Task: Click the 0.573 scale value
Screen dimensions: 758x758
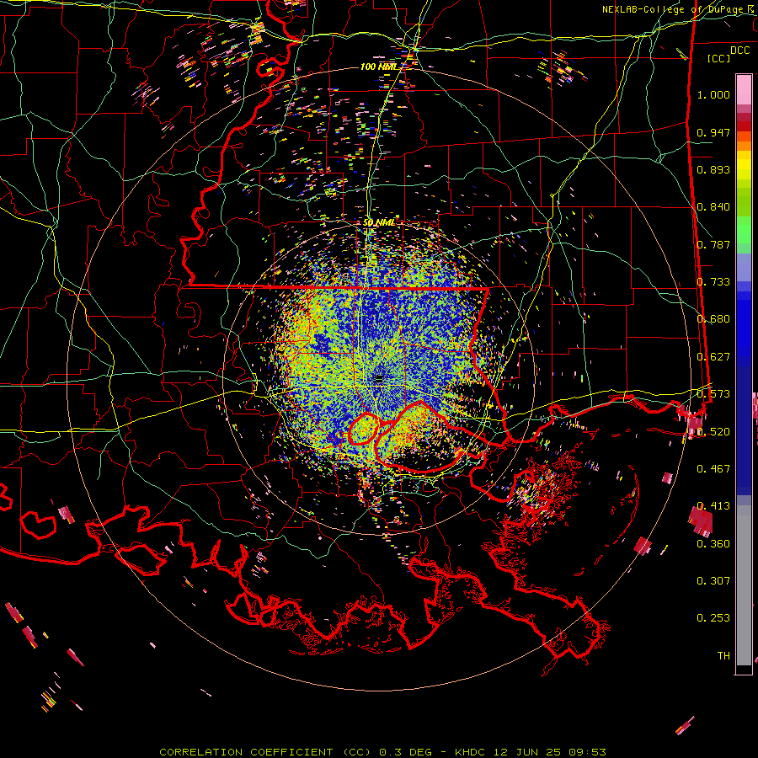Action: coord(713,394)
